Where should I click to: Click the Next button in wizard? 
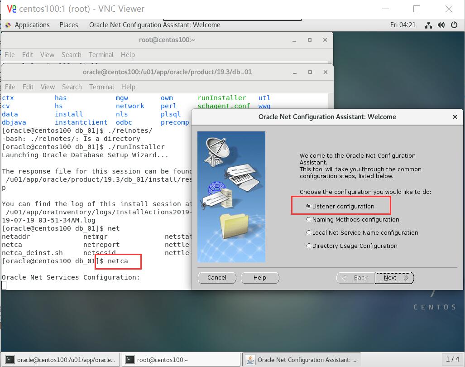(394, 278)
